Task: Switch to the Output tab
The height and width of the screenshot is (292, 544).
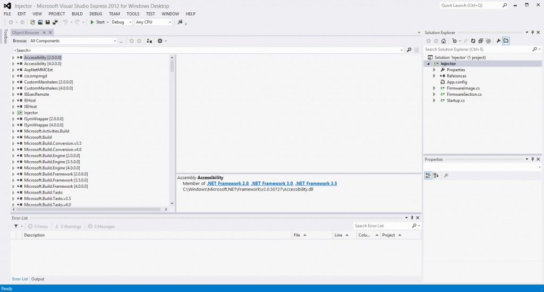Action: [38, 279]
